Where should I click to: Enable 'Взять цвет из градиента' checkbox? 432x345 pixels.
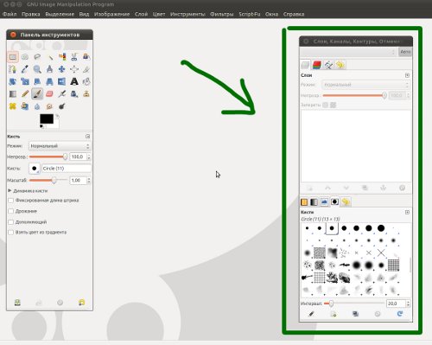[11, 233]
